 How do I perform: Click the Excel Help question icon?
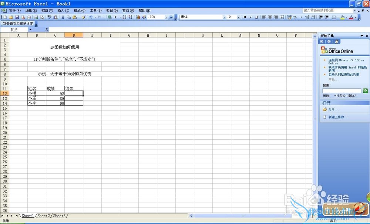pyautogui.click(x=171, y=17)
